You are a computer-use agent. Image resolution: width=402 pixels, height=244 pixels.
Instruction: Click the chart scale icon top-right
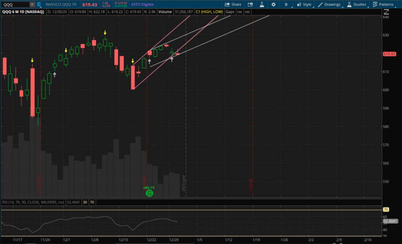tap(387, 12)
